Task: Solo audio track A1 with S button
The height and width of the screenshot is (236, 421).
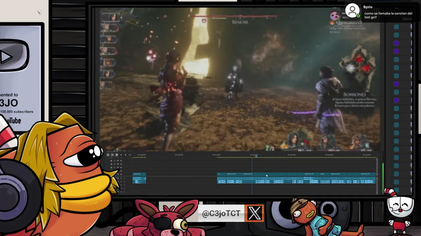Action: [x=124, y=178]
